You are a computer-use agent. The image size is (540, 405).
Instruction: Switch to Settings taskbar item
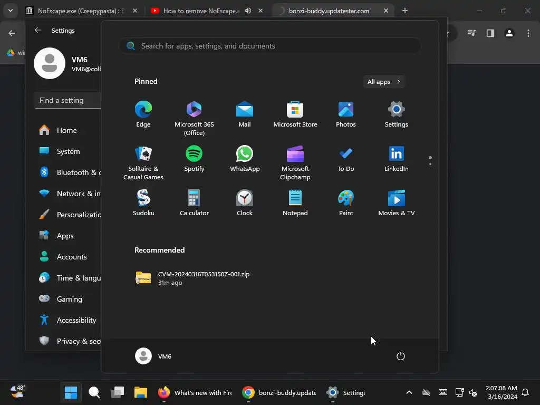346,392
